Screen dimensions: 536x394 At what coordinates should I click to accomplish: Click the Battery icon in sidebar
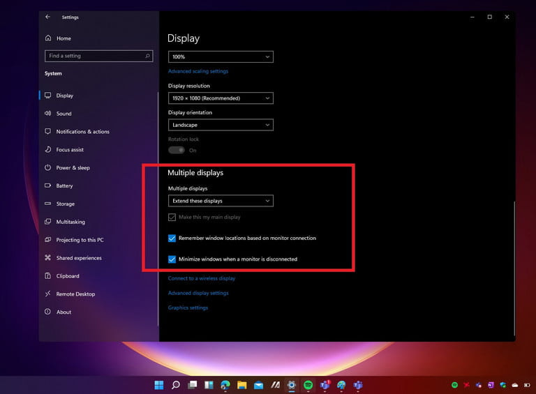pos(48,186)
